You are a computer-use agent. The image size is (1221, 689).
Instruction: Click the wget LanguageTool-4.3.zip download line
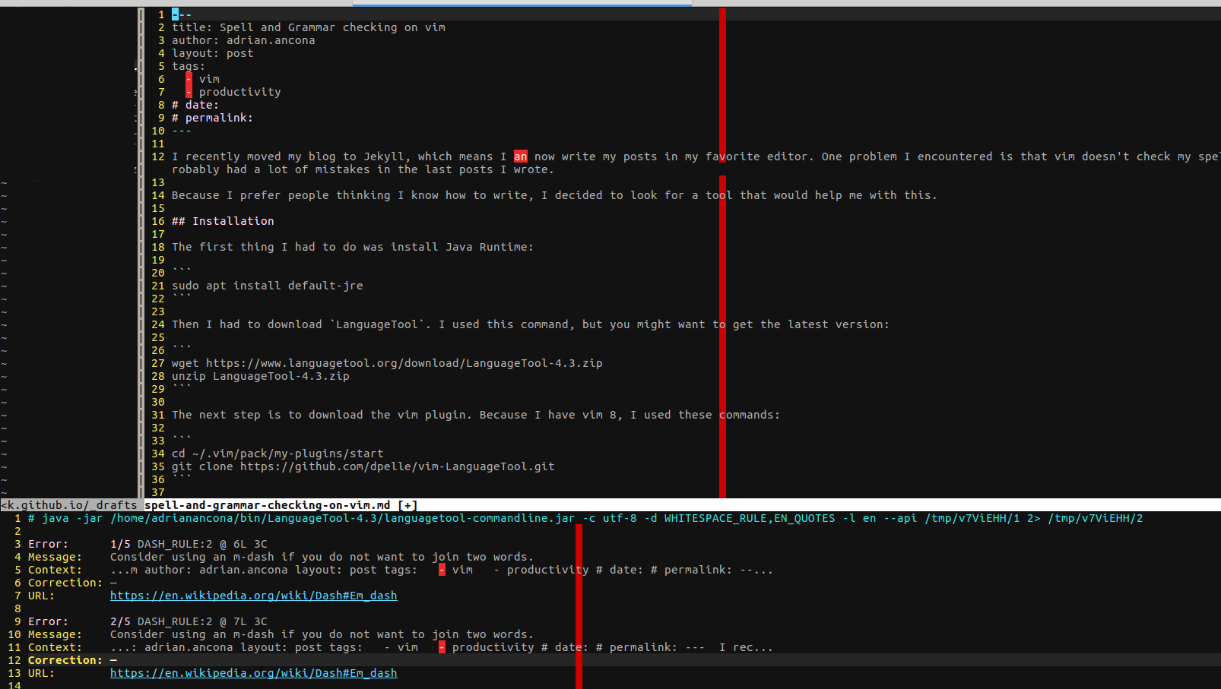click(x=387, y=363)
